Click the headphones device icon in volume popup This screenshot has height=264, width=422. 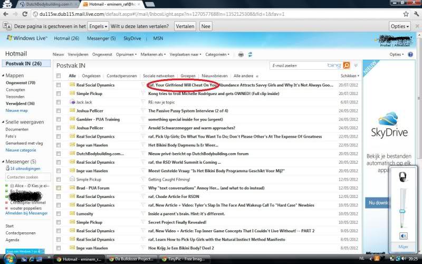click(x=403, y=177)
